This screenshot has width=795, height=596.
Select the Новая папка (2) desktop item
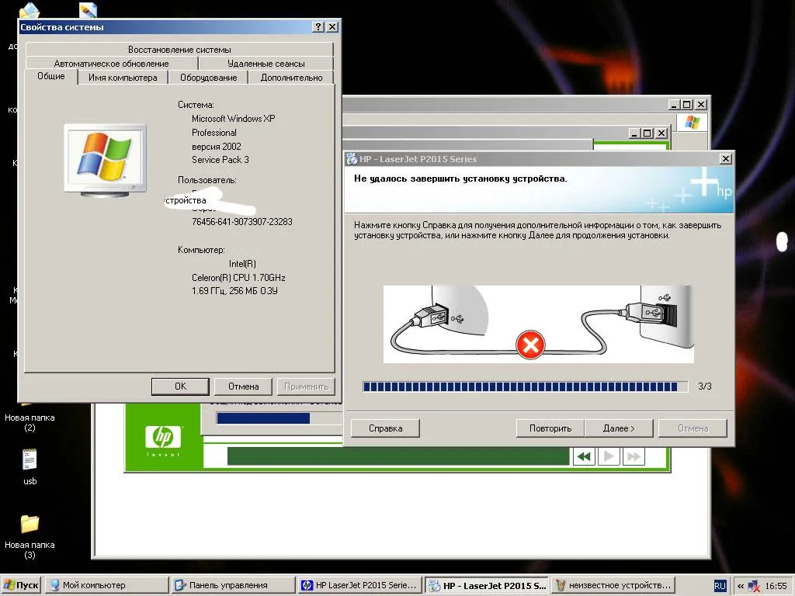click(x=30, y=422)
